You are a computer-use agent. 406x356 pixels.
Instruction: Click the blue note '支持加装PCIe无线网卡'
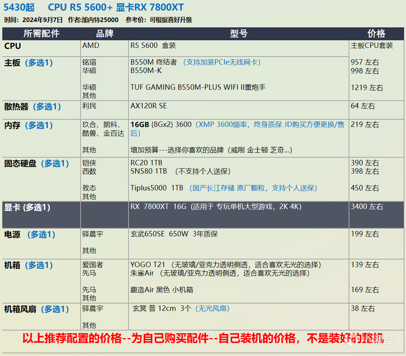coord(222,62)
